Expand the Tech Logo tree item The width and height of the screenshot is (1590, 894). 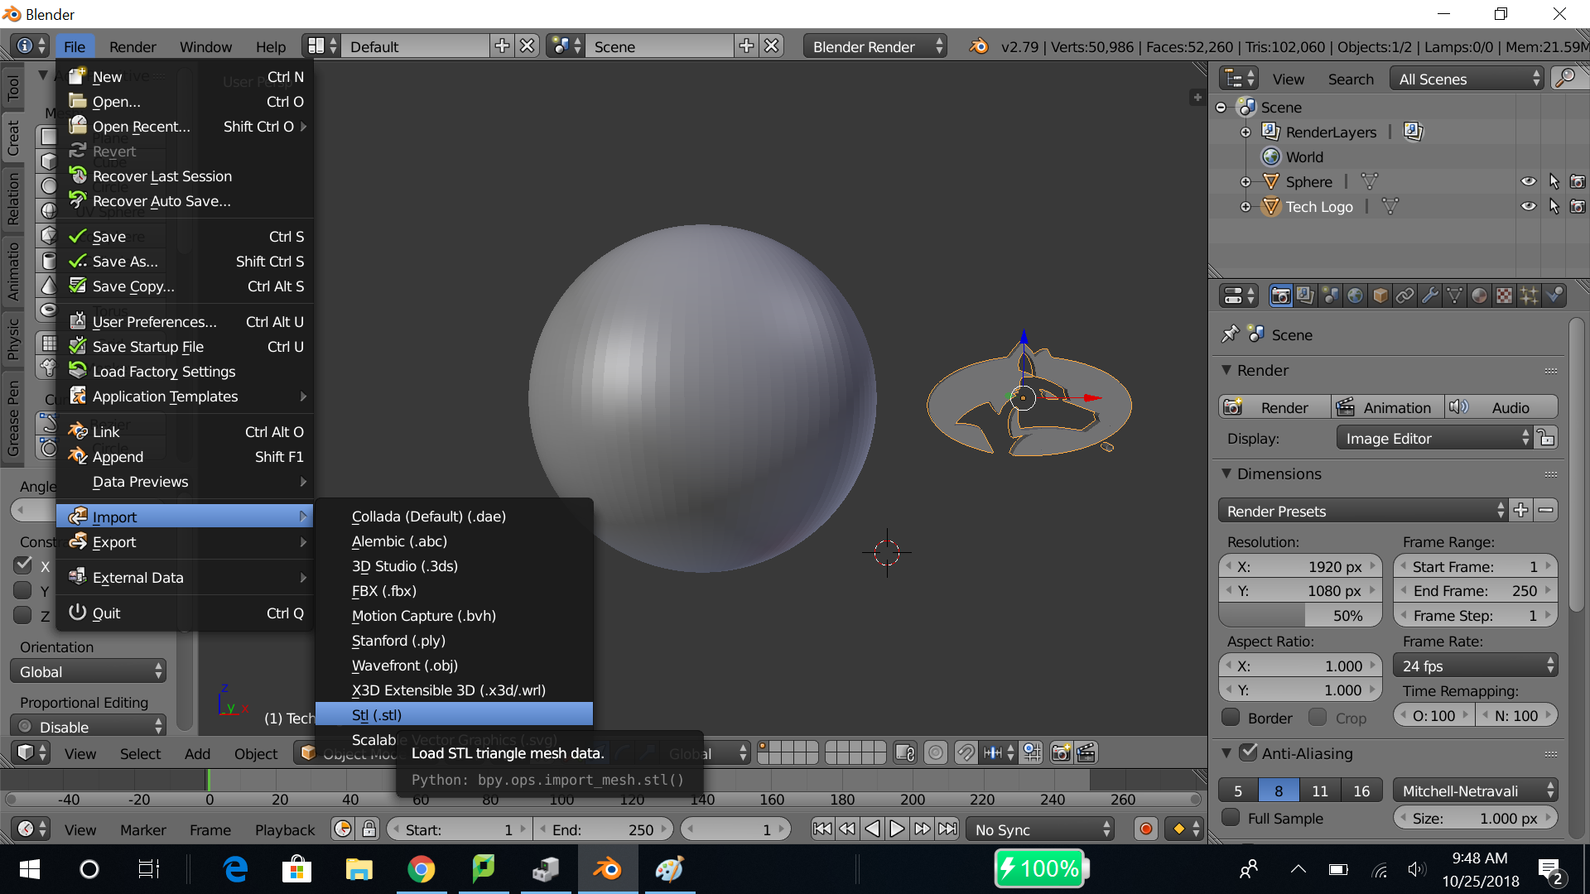[1245, 207]
